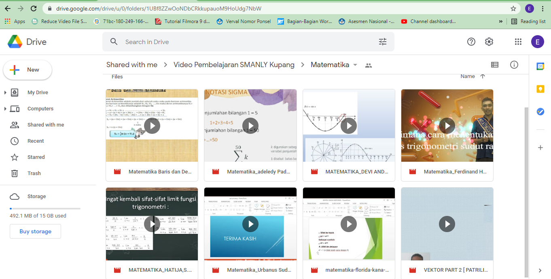Open Google Drive settings gear
The image size is (551, 279).
(489, 42)
